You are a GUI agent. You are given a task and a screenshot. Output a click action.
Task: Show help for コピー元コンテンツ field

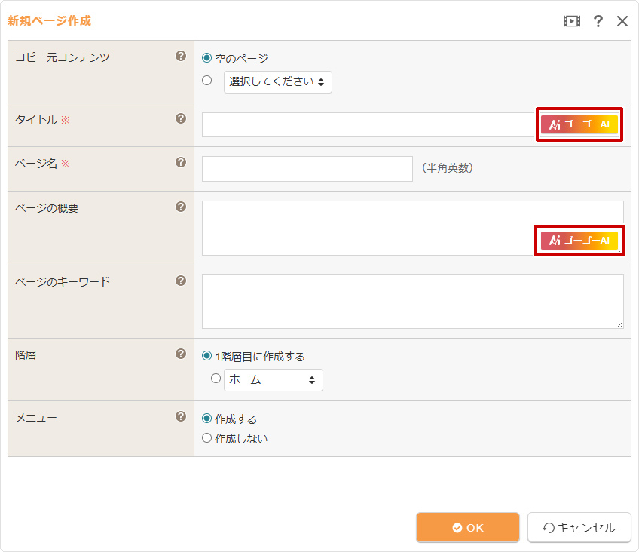pyautogui.click(x=181, y=56)
